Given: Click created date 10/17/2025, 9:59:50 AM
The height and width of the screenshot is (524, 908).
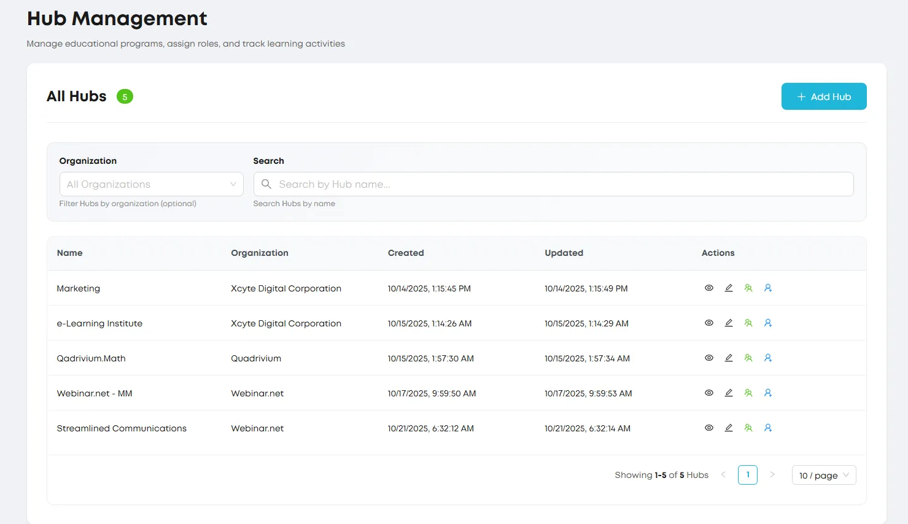Looking at the screenshot, I should 432,393.
